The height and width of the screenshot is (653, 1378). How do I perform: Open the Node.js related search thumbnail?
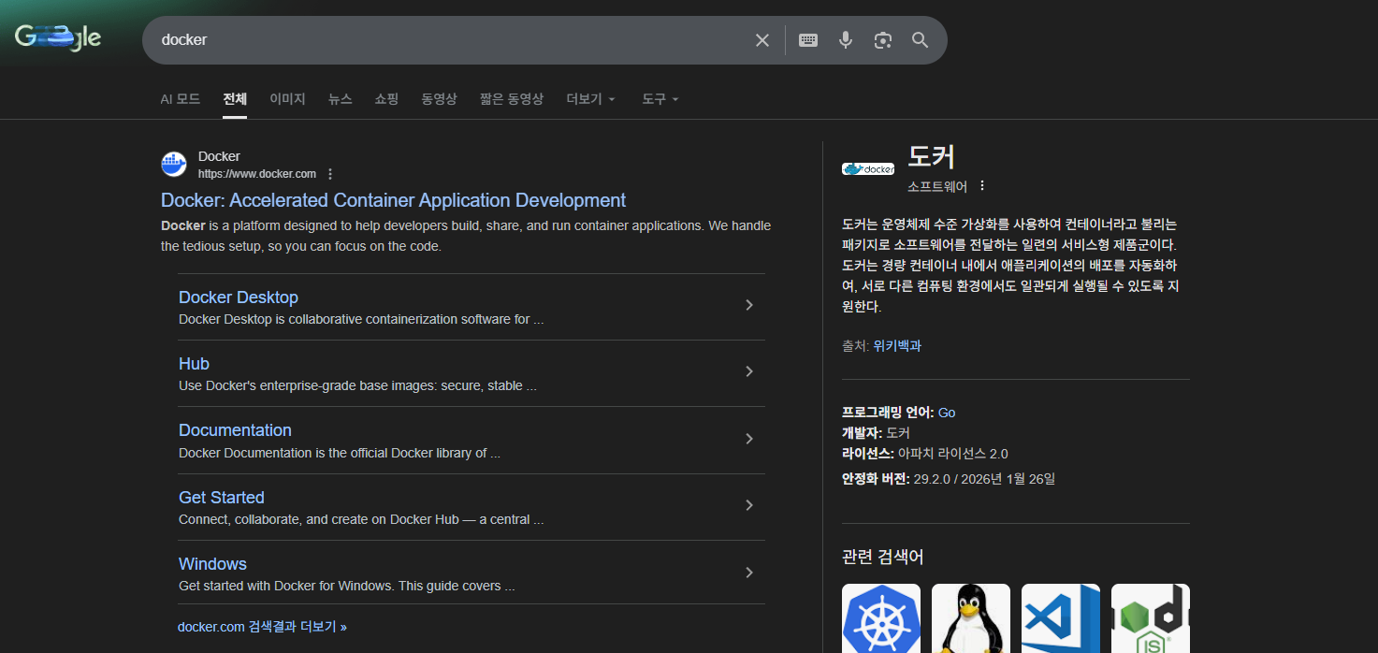[1151, 618]
